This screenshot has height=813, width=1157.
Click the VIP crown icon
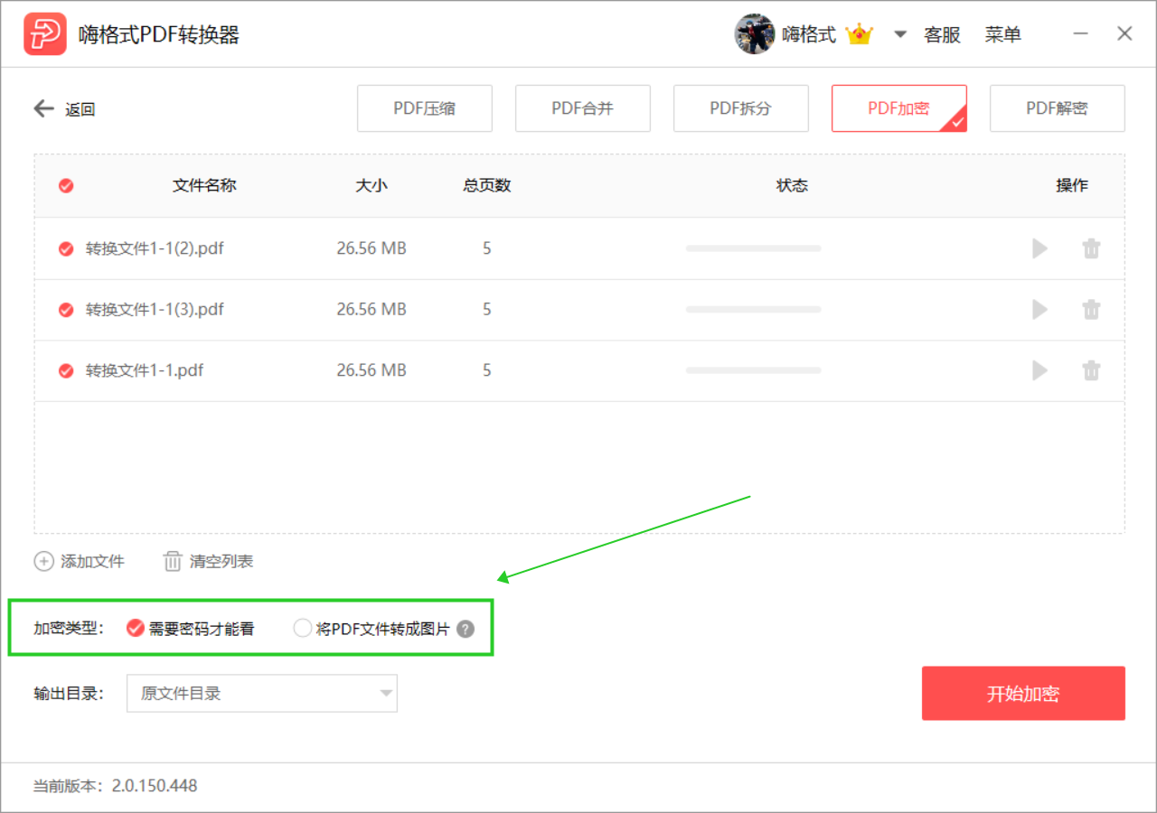pos(860,34)
